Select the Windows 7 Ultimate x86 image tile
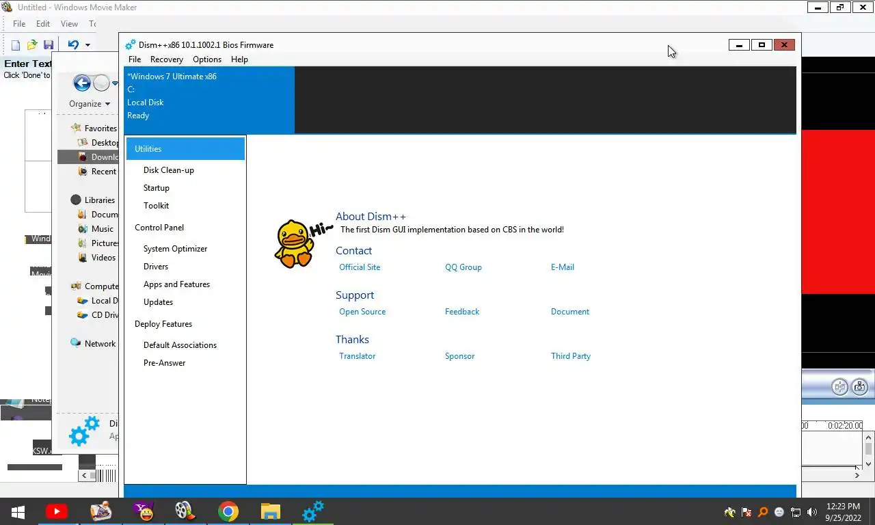Viewport: 875px width, 525px height. click(209, 99)
